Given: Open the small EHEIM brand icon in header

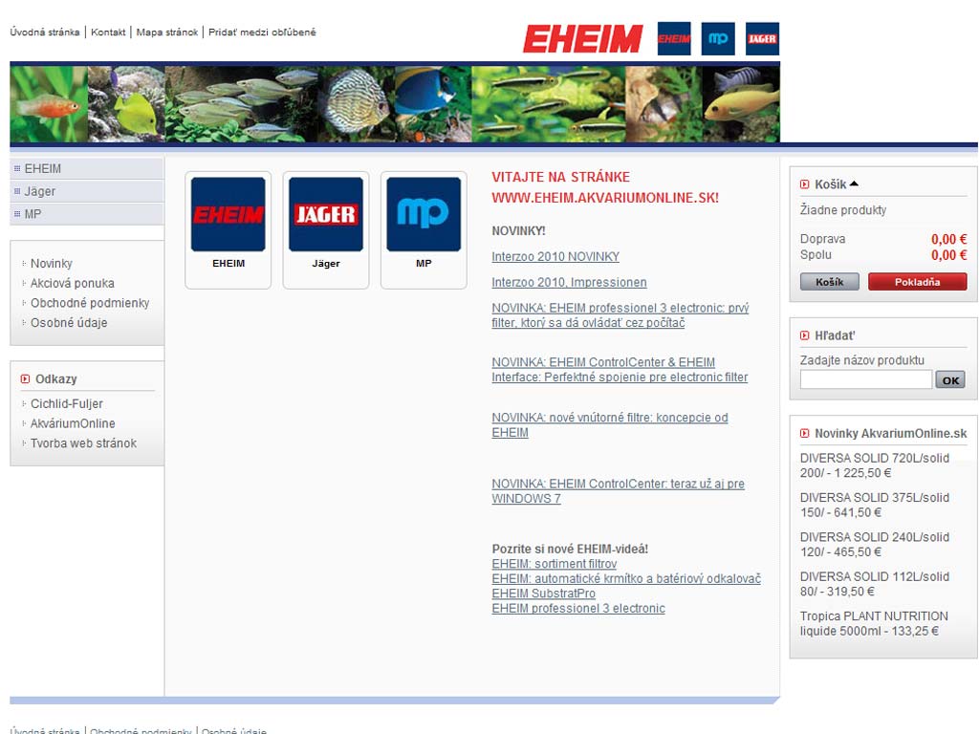Looking at the screenshot, I should click(x=674, y=38).
